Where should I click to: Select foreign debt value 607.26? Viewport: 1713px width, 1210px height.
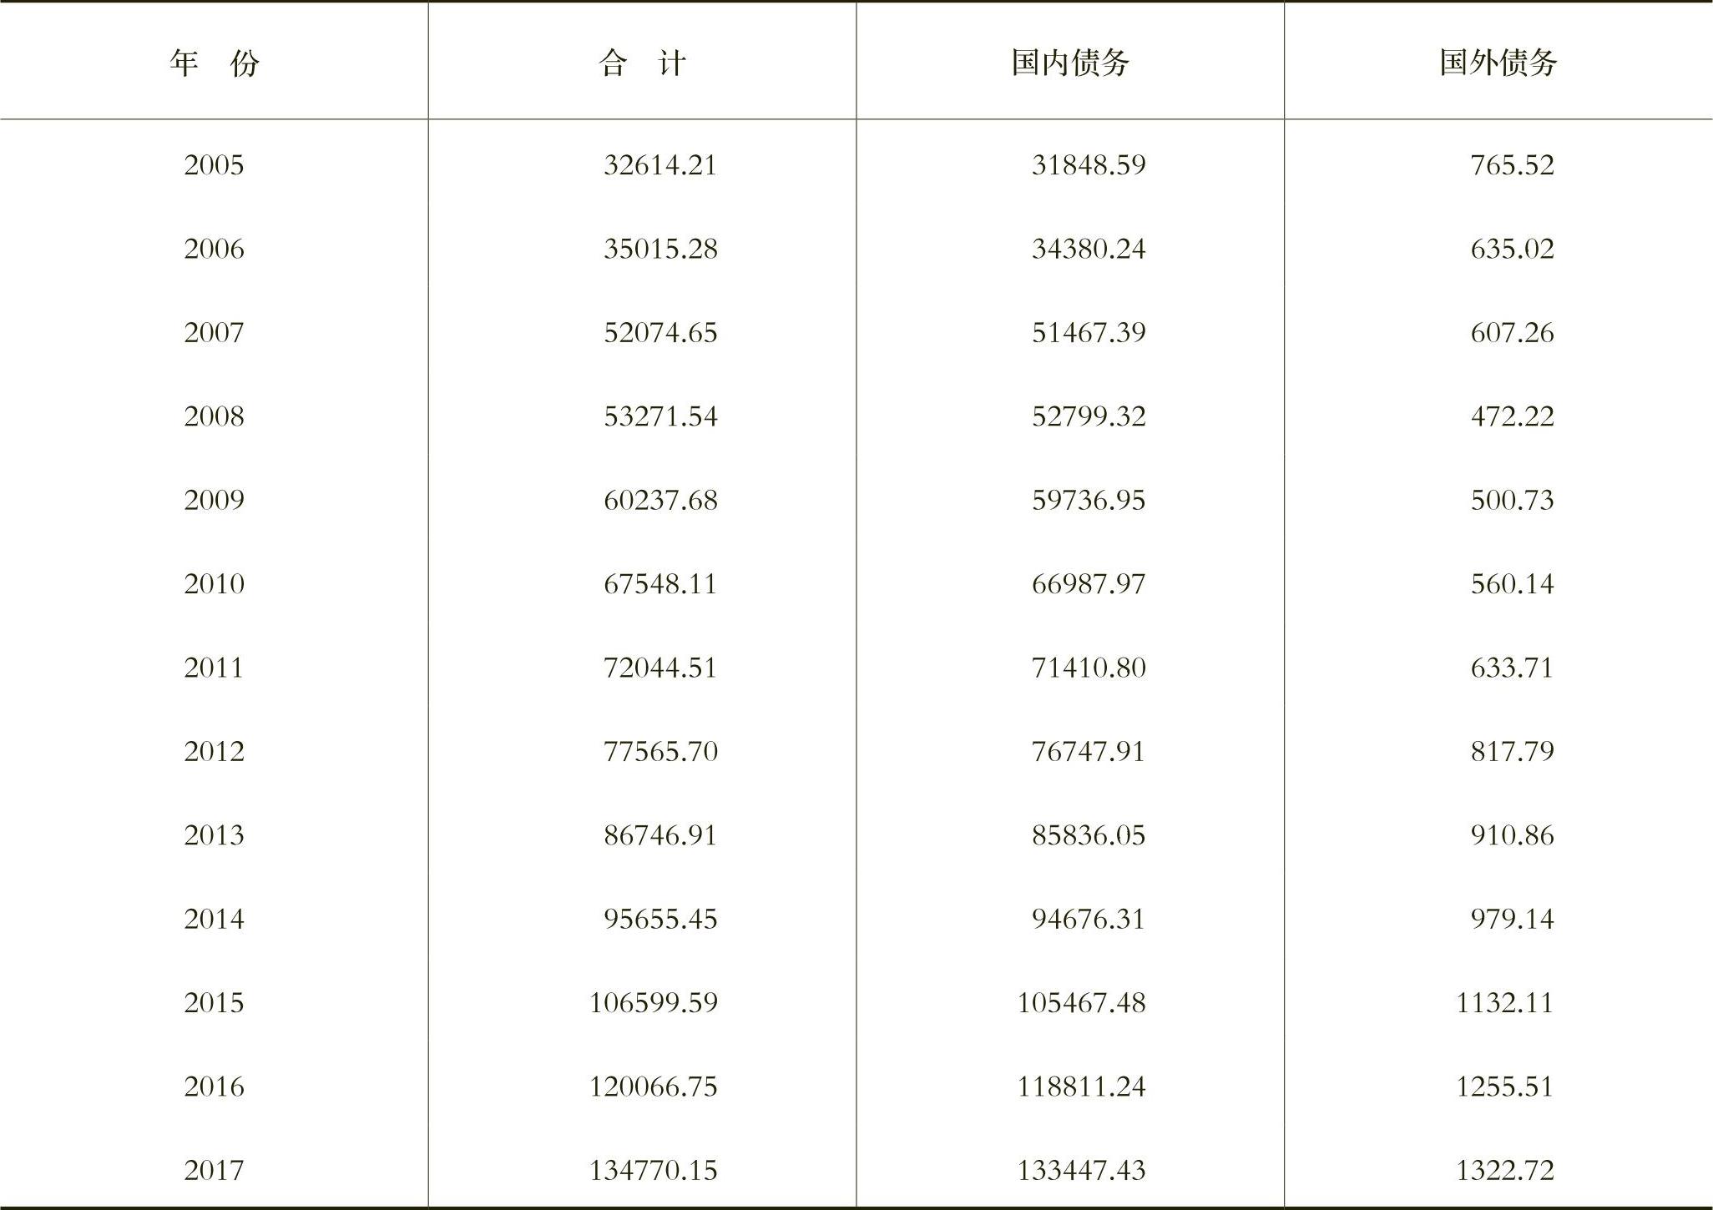pyautogui.click(x=1513, y=333)
